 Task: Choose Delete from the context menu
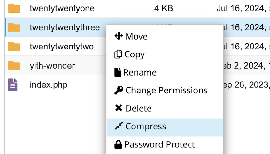[138, 108]
